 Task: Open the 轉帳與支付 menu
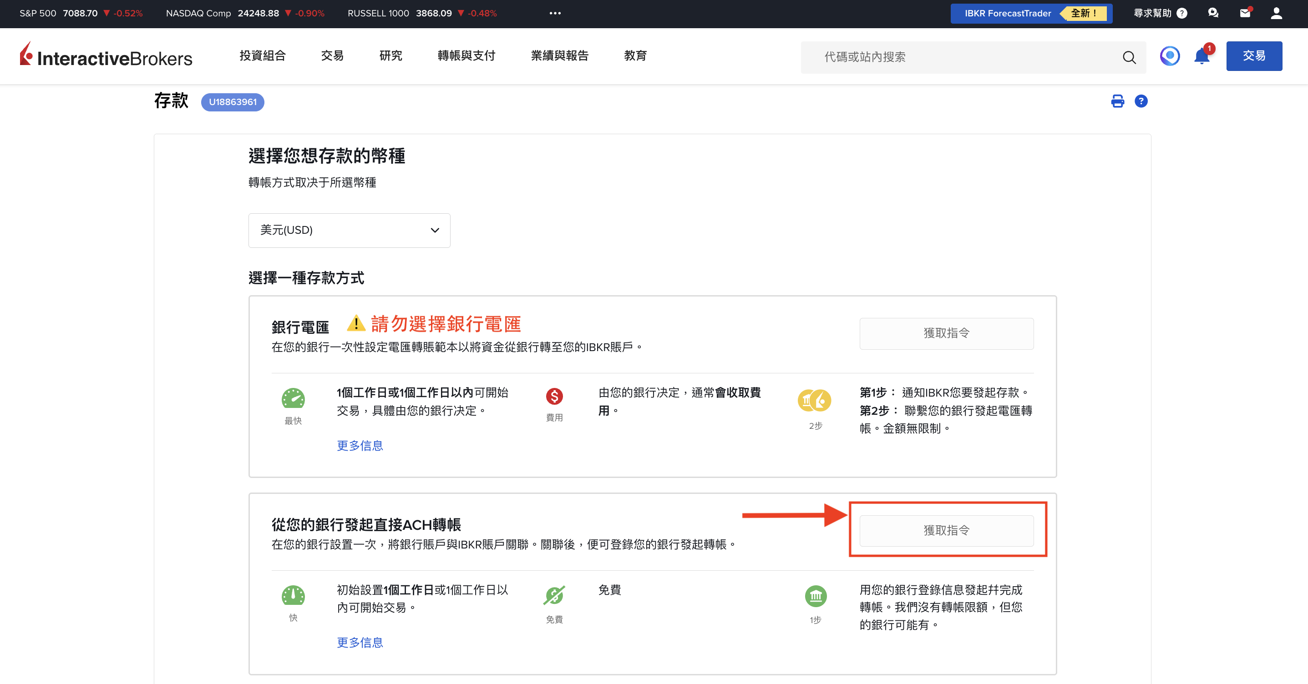tap(466, 56)
